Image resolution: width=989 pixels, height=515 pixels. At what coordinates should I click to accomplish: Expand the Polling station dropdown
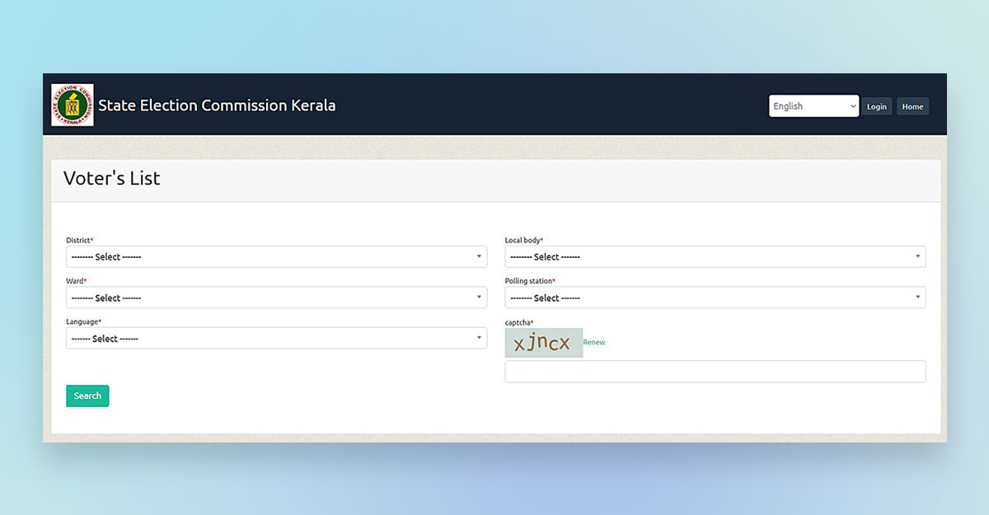[715, 297]
